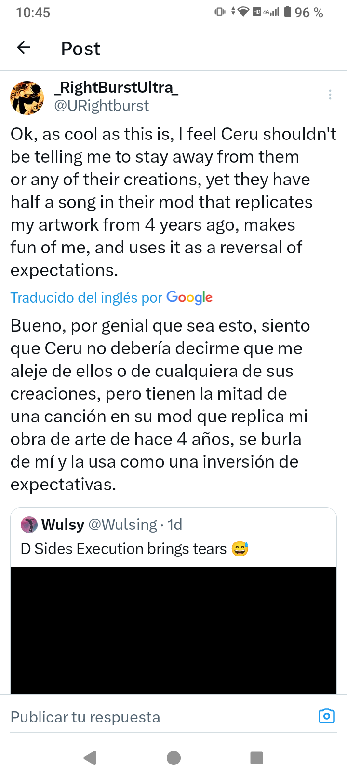Tap the back arrow in the Post header

(x=24, y=47)
